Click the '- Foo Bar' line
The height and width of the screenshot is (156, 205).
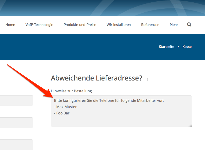click(x=62, y=113)
